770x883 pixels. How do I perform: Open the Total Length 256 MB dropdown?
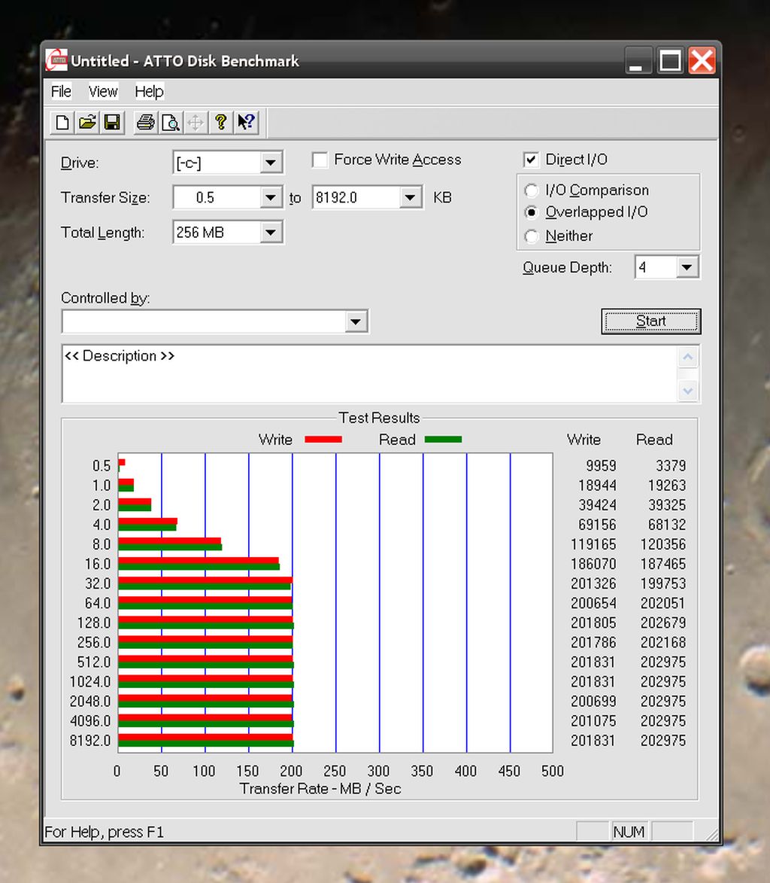(271, 233)
